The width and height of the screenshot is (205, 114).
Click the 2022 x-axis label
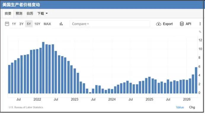pyautogui.click(x=37, y=99)
